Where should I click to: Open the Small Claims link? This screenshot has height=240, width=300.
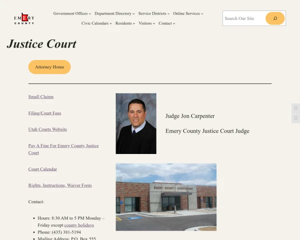click(41, 96)
